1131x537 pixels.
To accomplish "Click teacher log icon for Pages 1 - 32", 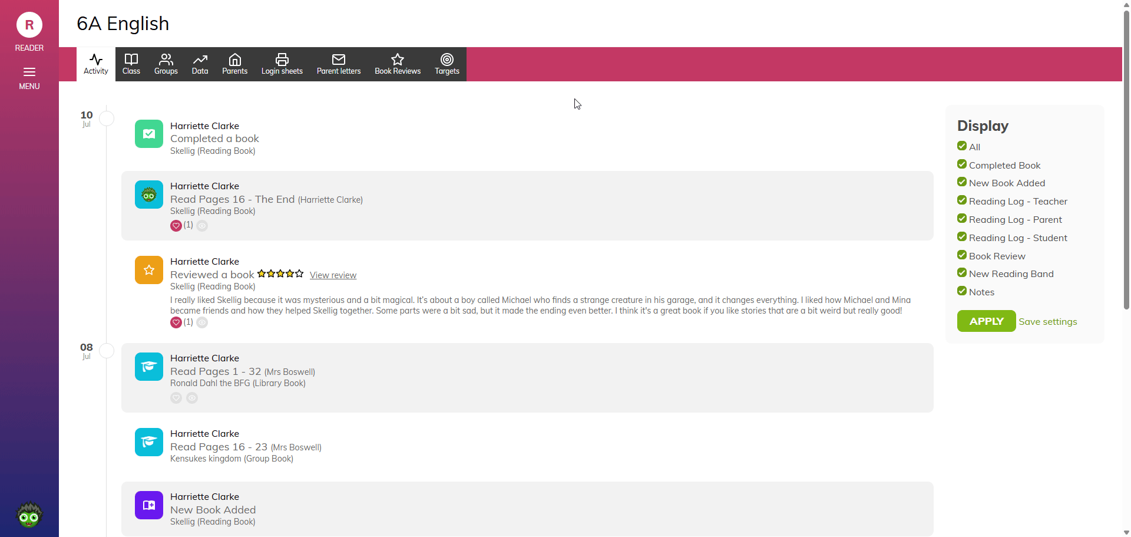I will point(149,367).
